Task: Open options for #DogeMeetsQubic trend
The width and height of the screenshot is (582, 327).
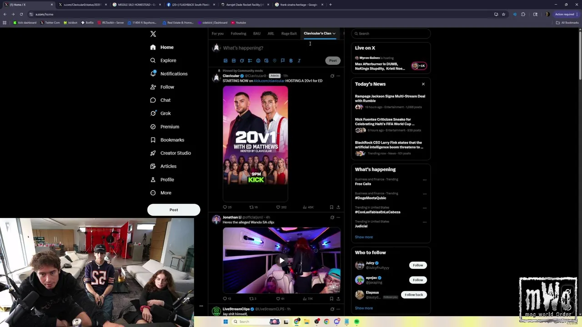Action: (x=425, y=194)
